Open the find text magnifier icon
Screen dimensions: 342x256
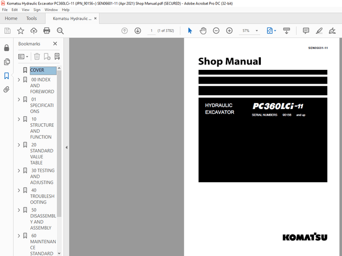click(60, 31)
